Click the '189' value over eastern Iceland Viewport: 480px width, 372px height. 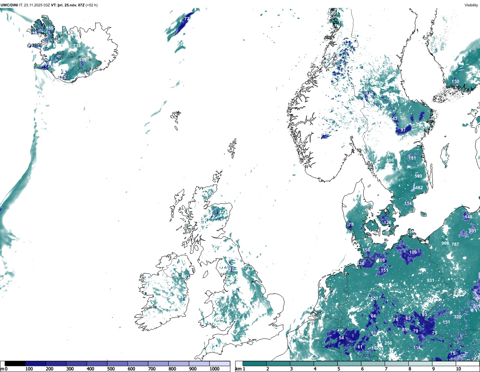pos(82,60)
